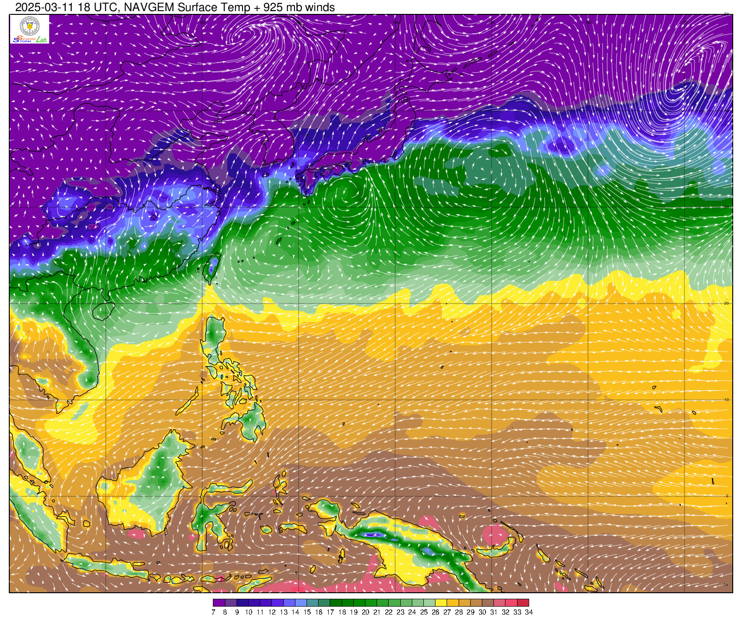742x621 pixels.
Task: Choose the teal swatch between 15 and 16
Action: tap(313, 603)
